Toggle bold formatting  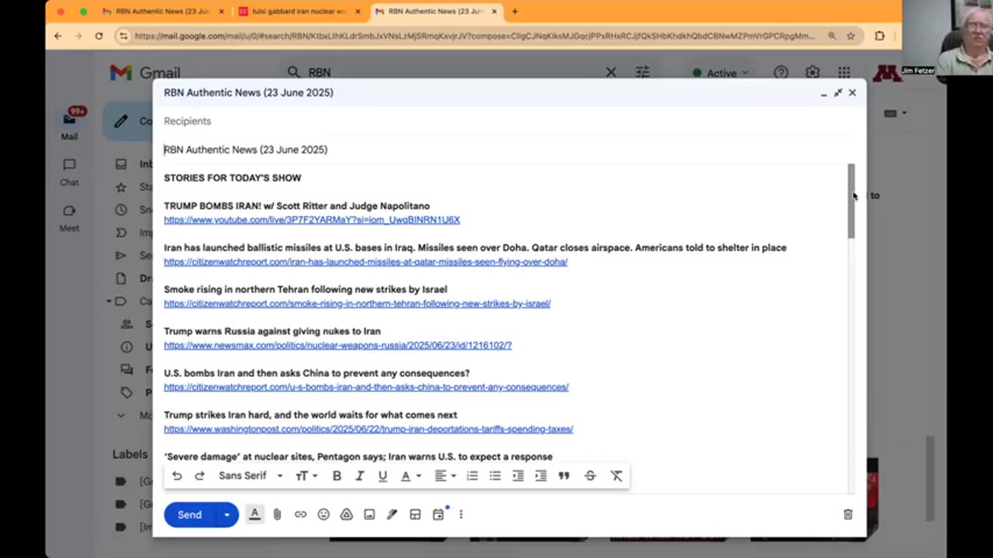pyautogui.click(x=337, y=476)
